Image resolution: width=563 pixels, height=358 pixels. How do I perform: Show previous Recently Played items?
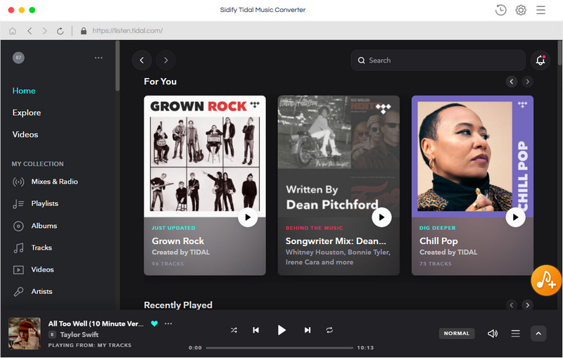click(x=512, y=305)
